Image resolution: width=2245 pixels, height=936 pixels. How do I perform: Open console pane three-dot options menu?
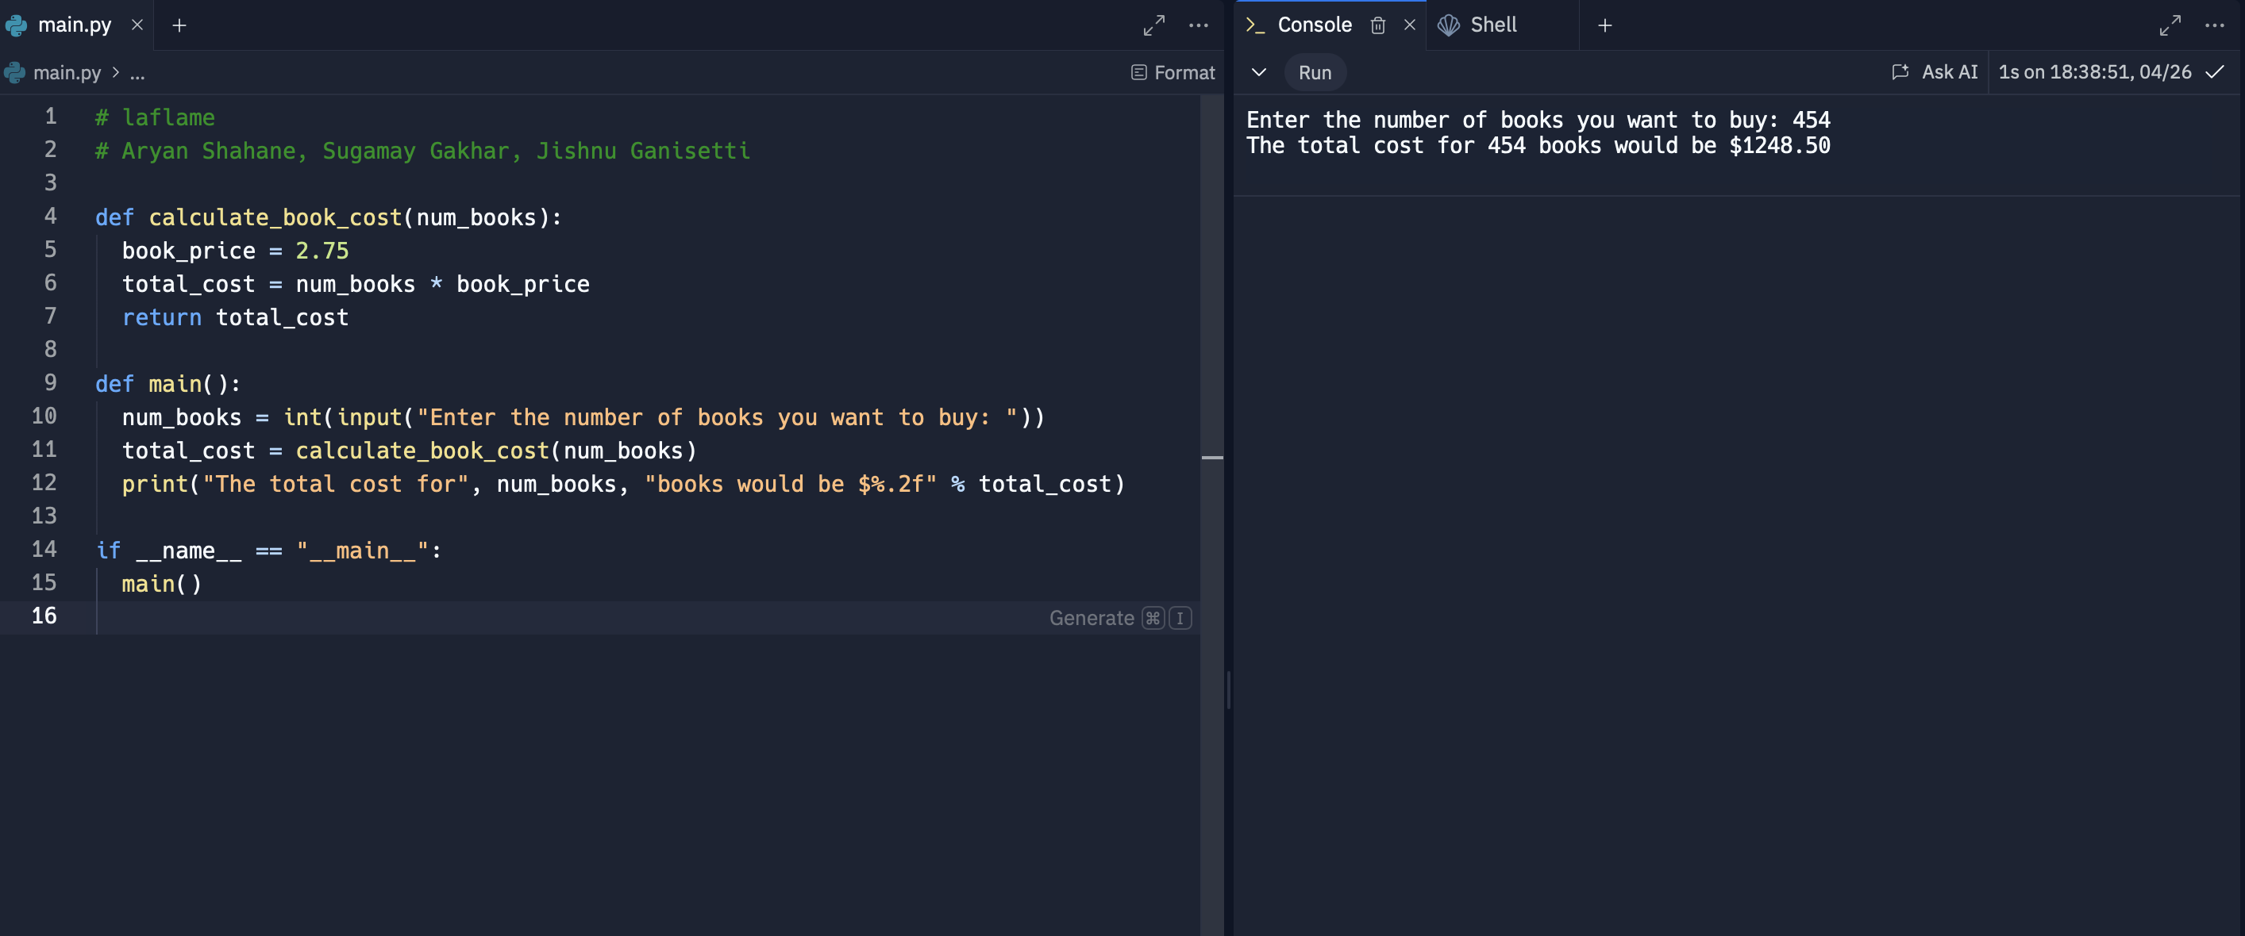click(2213, 25)
